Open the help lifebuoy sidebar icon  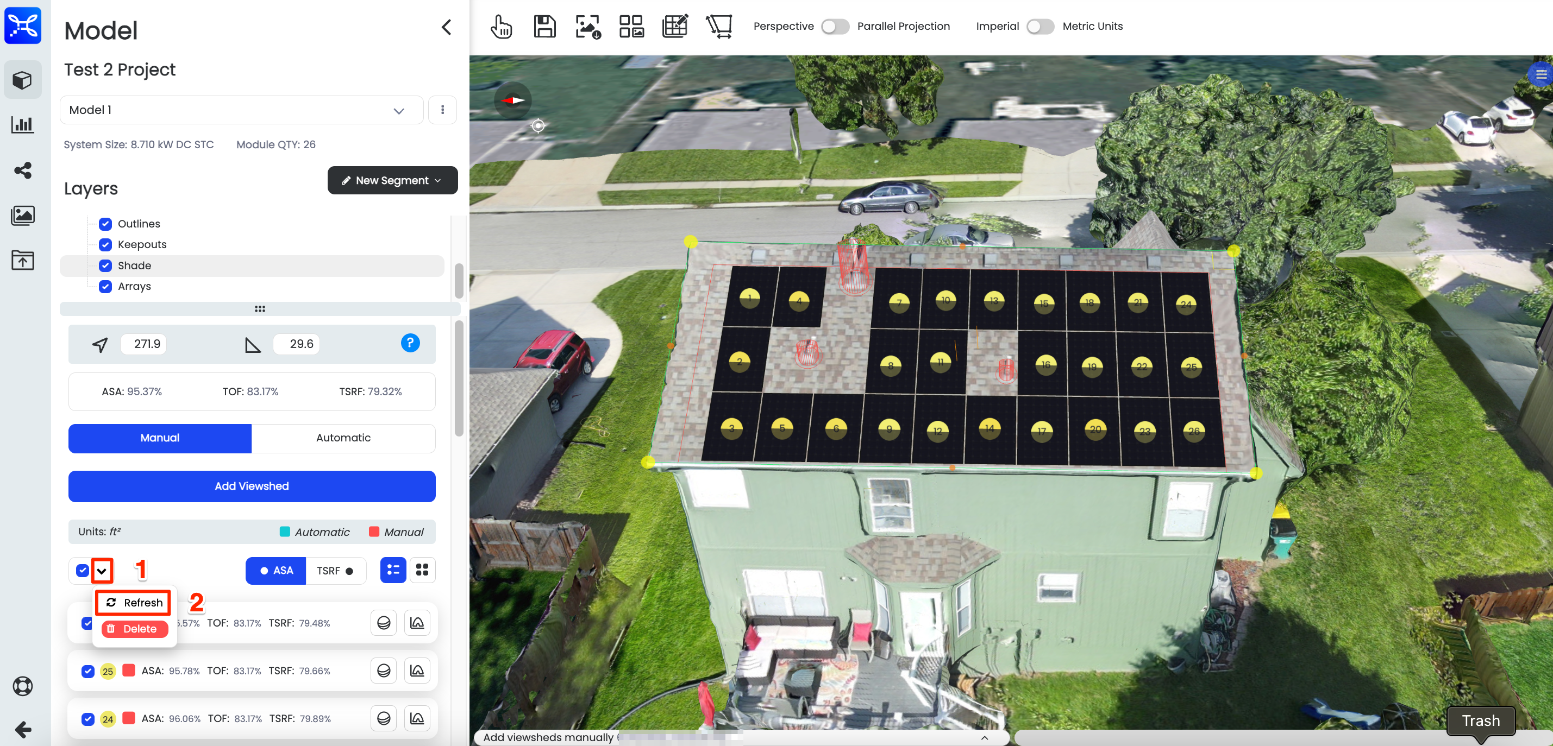pos(22,686)
